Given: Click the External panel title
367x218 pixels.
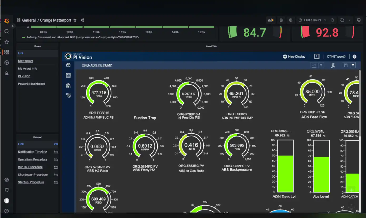Looking at the screenshot, I should (37, 137).
